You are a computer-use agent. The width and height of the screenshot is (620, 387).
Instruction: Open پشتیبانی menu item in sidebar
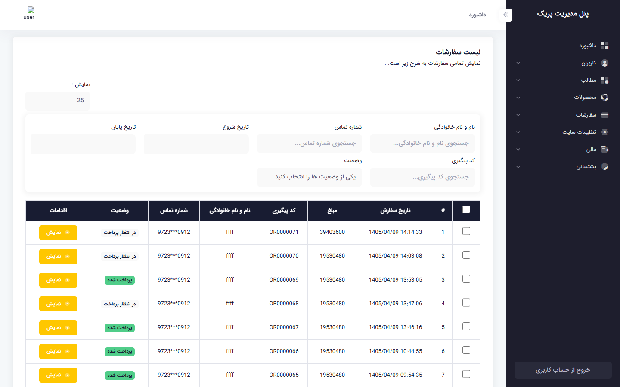coord(563,166)
